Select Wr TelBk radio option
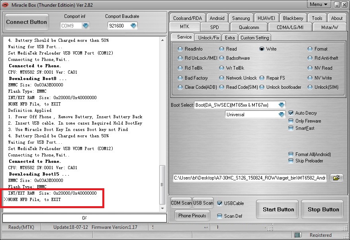Image resolution: width=350 pixels, height=240 pixels. point(221,68)
